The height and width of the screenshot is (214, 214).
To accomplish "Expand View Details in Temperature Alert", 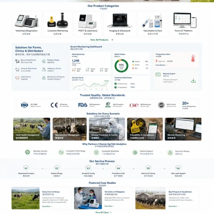I will [x=161, y=65].
